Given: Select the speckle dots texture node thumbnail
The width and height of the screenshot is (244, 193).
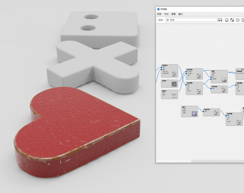Looking at the screenshot, I should point(174,96).
